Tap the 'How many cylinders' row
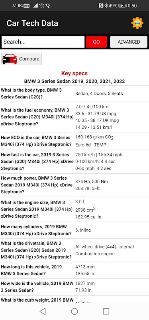This screenshot has height=320, width=149. tap(74, 230)
